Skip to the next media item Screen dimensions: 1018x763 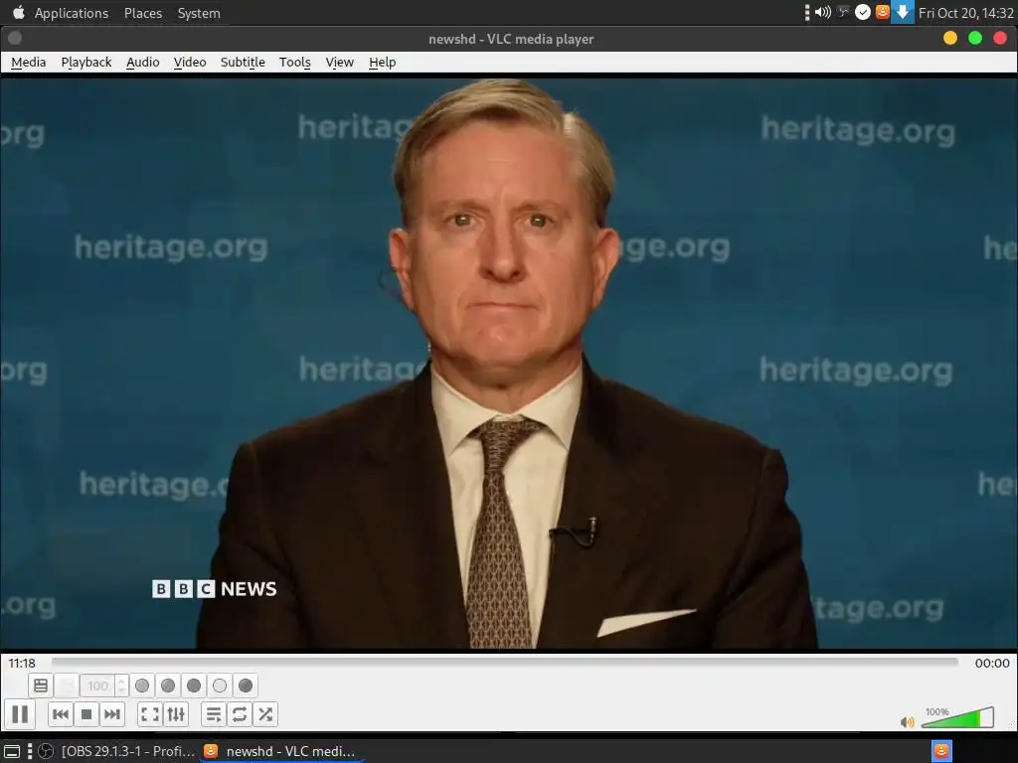point(111,714)
